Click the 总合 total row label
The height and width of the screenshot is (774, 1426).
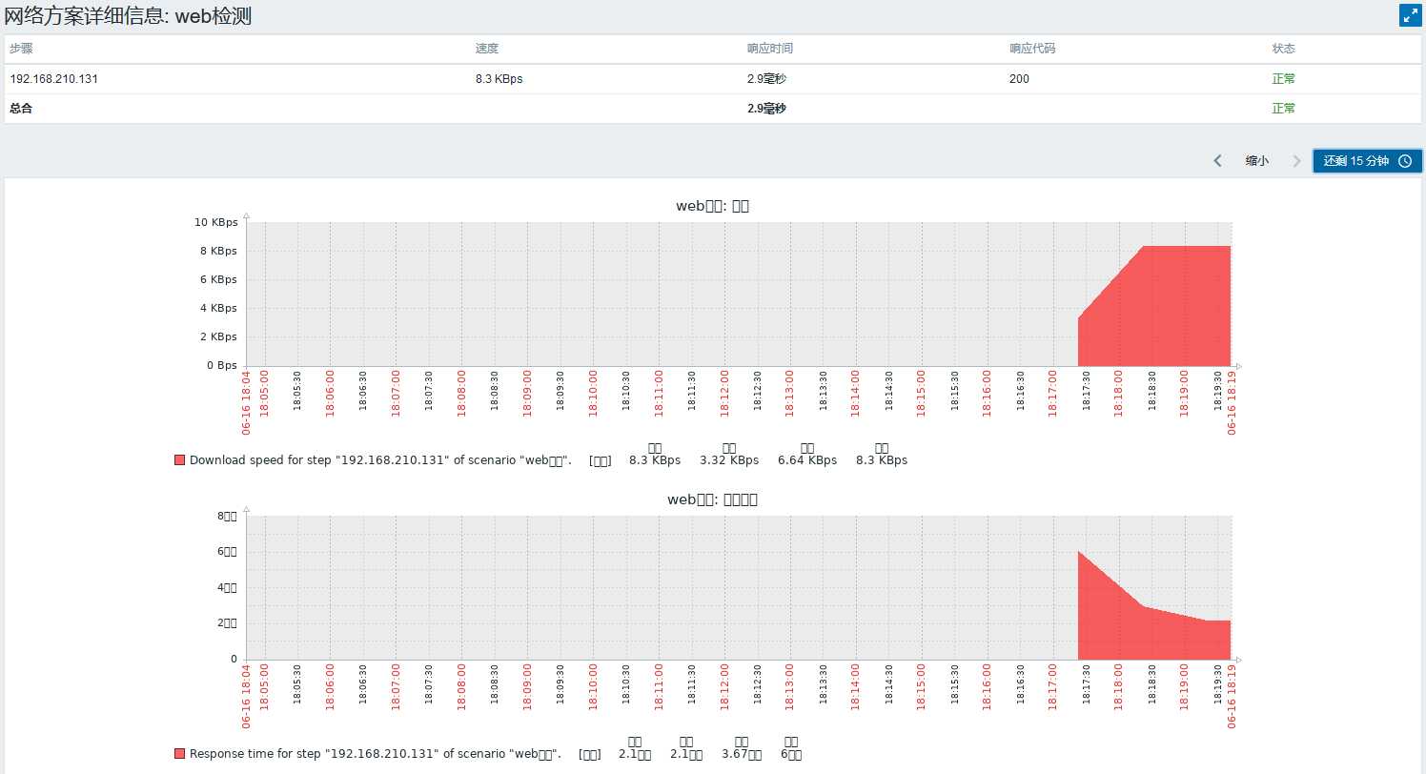21,109
